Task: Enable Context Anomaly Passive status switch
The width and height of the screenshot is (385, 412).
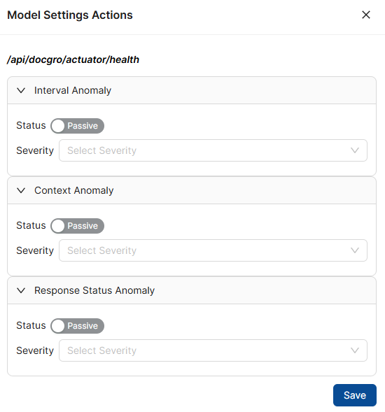Action: [x=77, y=226]
